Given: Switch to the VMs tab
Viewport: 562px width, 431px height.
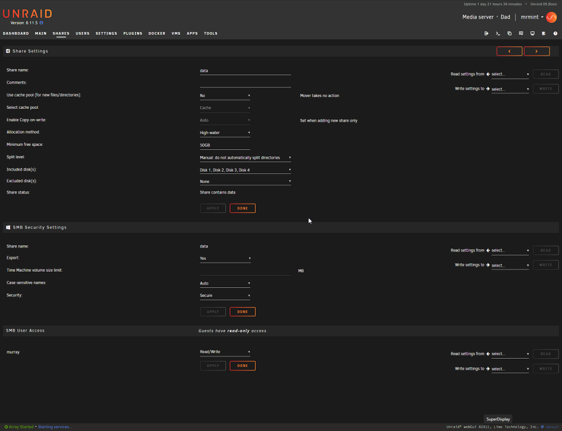Looking at the screenshot, I should (x=176, y=33).
